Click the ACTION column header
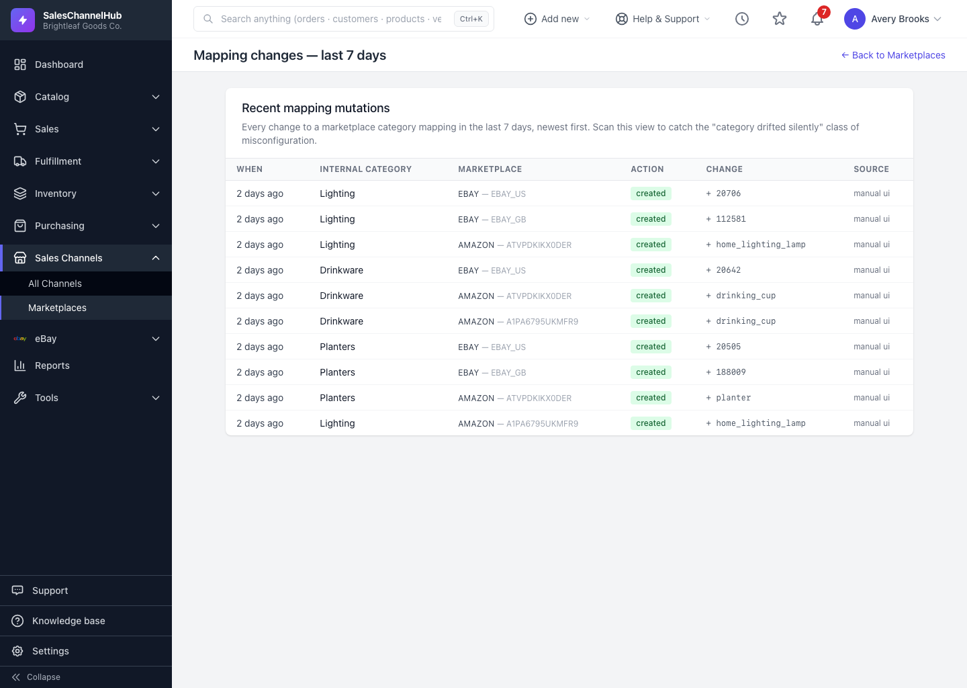This screenshot has height=688, width=967. pos(647,169)
